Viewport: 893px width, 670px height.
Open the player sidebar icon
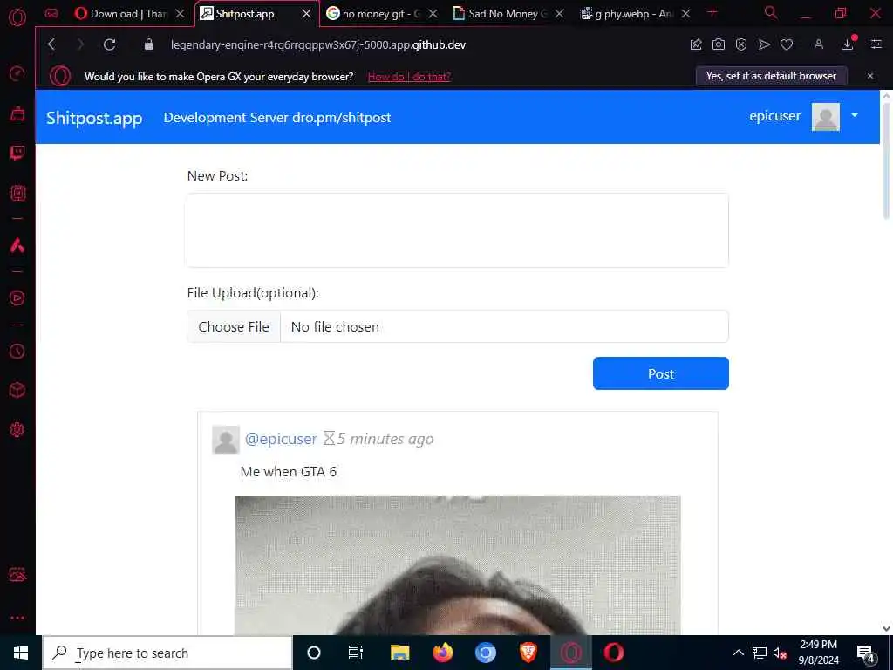[x=17, y=298]
